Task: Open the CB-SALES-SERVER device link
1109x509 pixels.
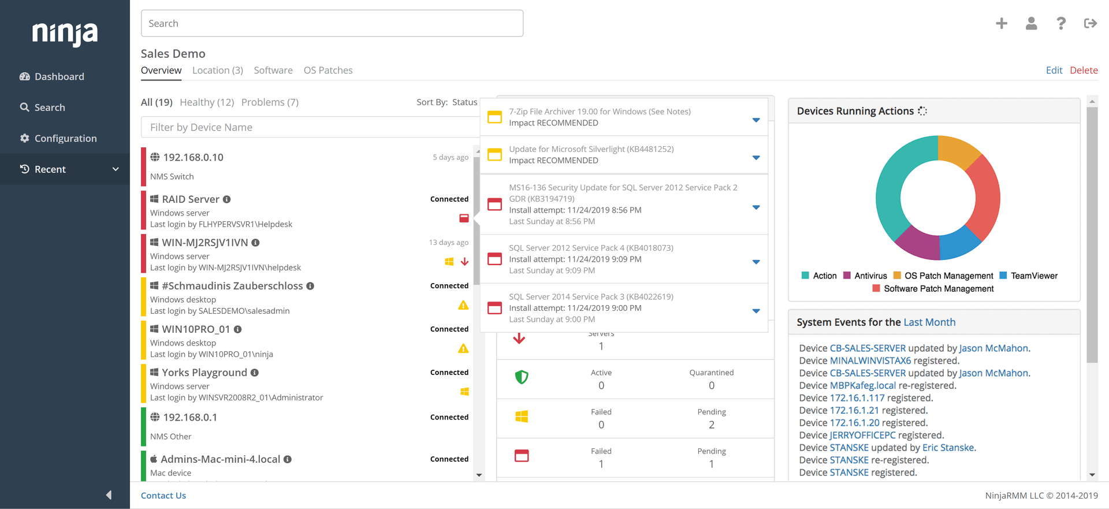Action: [868, 348]
